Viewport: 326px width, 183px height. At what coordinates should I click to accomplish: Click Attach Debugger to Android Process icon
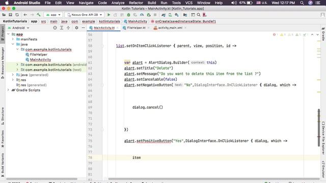148,15
